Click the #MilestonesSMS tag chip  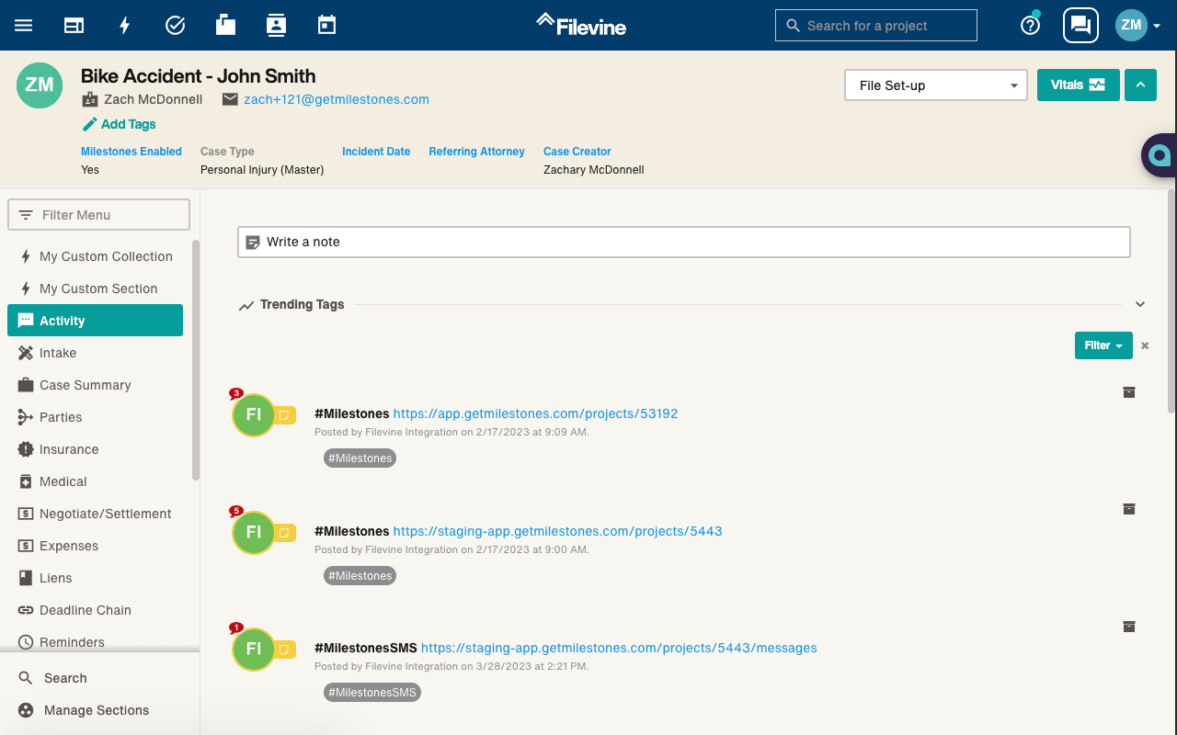(372, 692)
